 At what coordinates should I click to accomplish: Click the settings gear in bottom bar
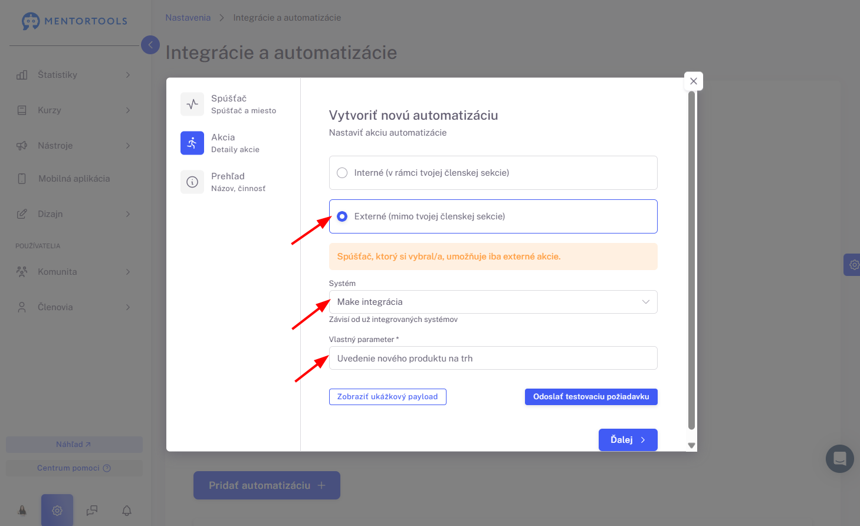[57, 510]
